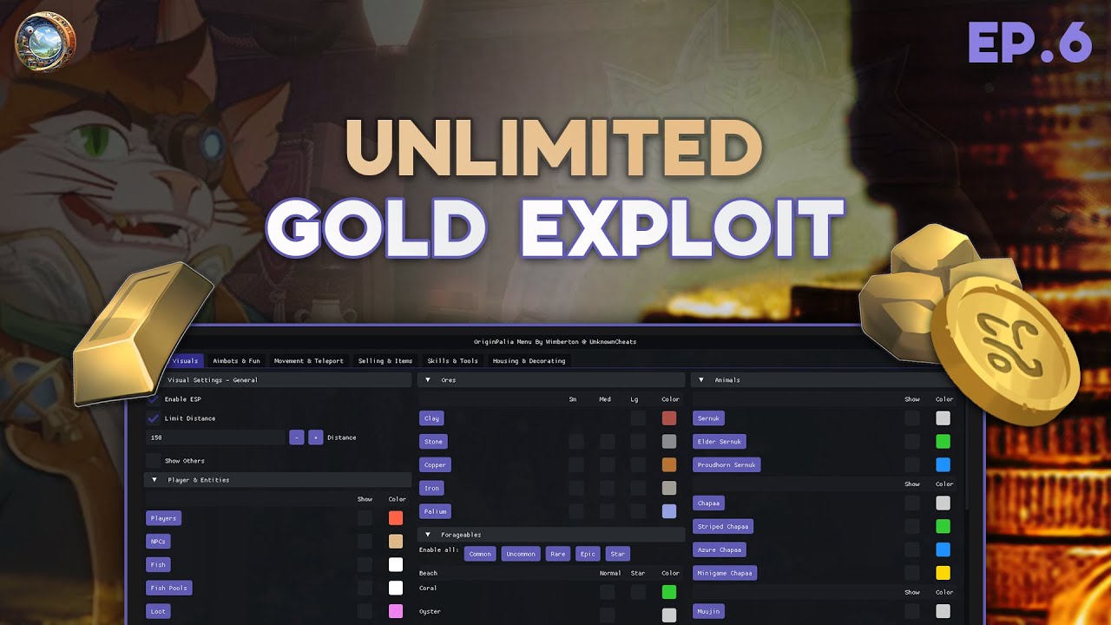The height and width of the screenshot is (625, 1111).
Task: Open the Aimbots & Fun tab
Action: tap(236, 360)
